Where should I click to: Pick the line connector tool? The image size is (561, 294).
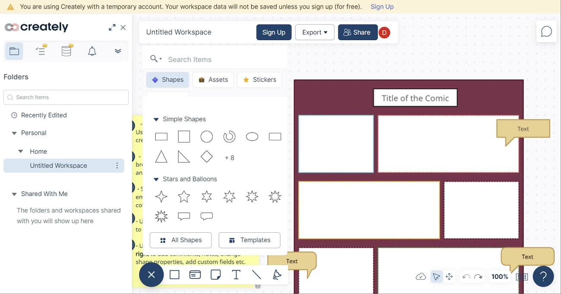(x=256, y=275)
